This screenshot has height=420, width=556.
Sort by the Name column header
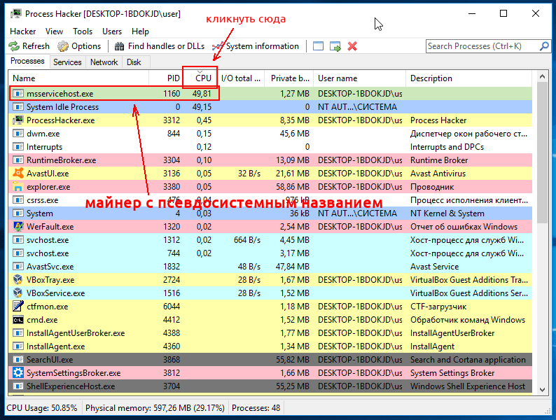pos(78,78)
